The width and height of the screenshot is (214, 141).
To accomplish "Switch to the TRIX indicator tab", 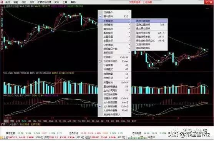I will (x=45, y=121).
